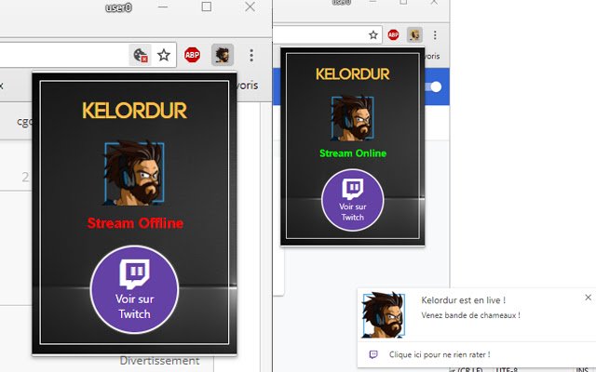Click the blocked cookies icon in left address bar

tap(141, 55)
